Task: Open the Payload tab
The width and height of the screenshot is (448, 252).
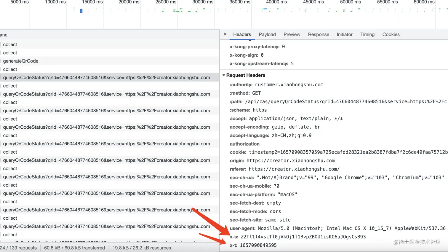Action: 267,34
